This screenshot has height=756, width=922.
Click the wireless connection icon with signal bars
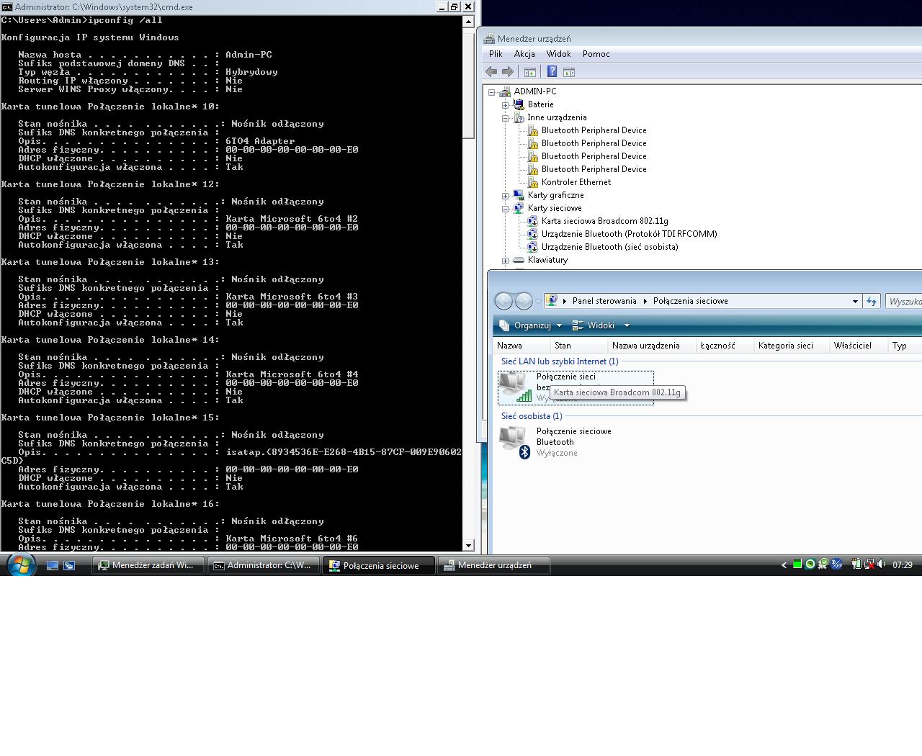coord(516,387)
